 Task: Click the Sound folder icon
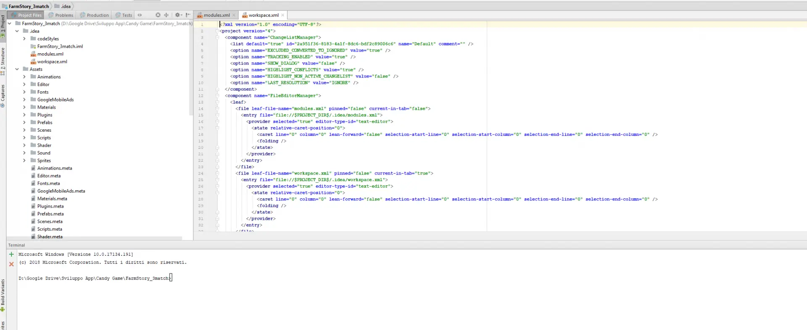pyautogui.click(x=33, y=153)
